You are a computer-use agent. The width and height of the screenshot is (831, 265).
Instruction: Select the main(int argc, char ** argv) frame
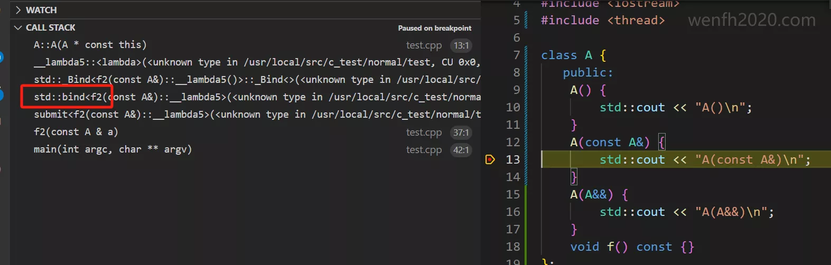coord(113,149)
